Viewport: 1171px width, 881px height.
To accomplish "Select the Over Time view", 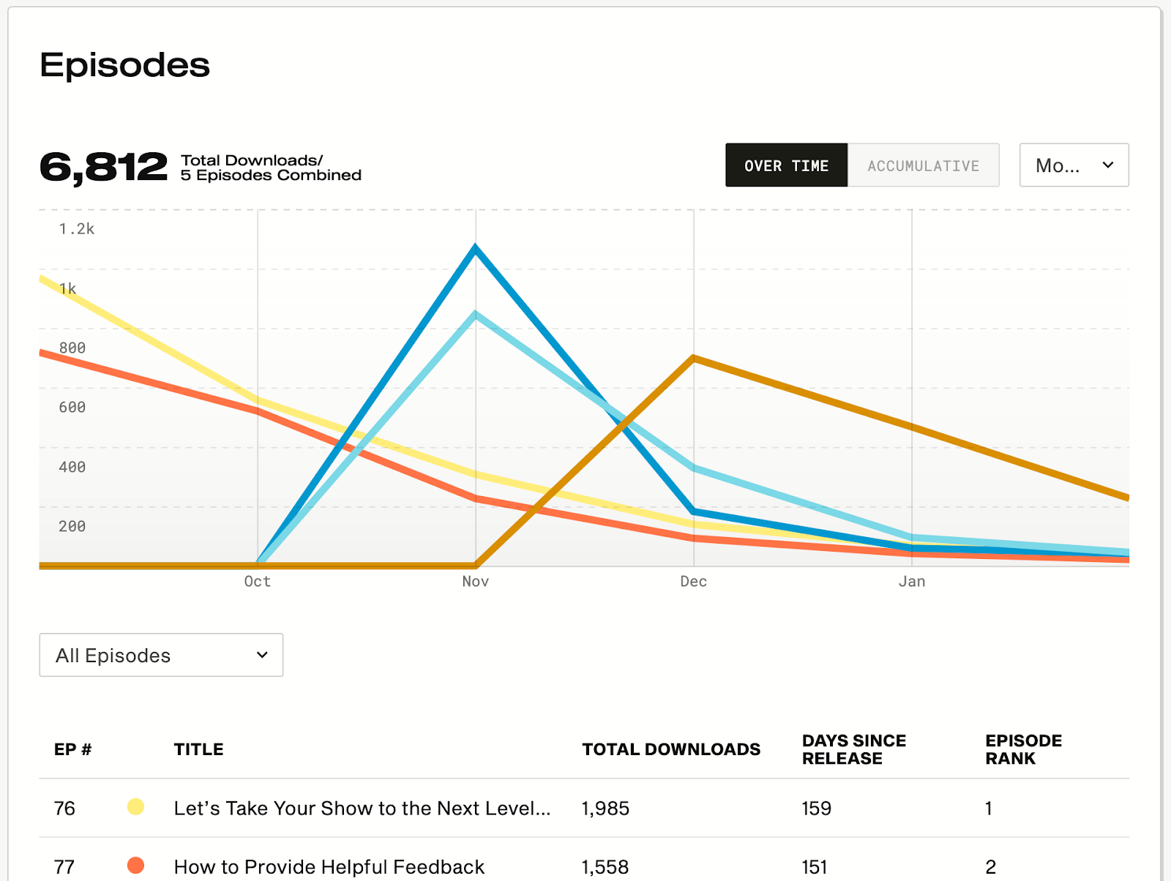I will (x=786, y=165).
